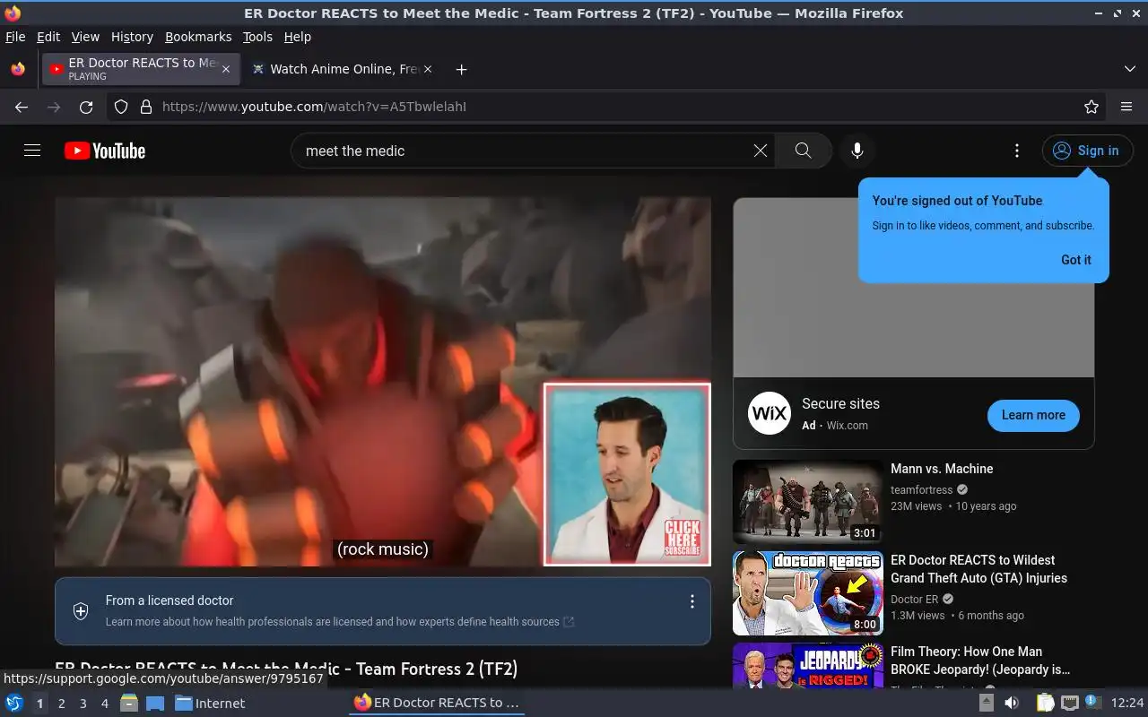Viewport: 1148px width, 717px height.
Task: Click the Firefox back arrow
Action: (x=22, y=107)
